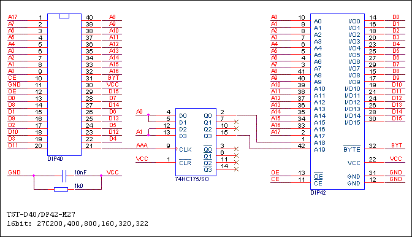
Task: Click the DIP40 footprint label
Action: (x=55, y=159)
